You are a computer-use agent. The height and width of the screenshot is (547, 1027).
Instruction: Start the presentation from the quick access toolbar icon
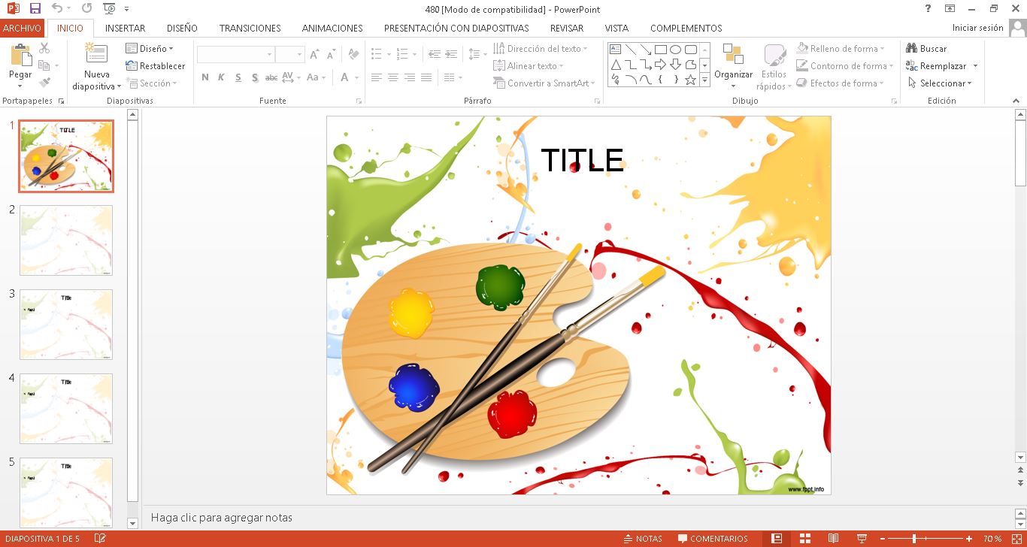[110, 8]
